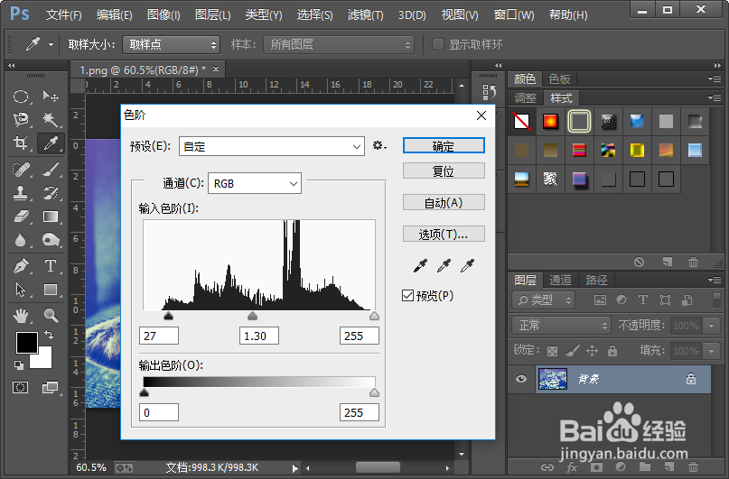Image resolution: width=729 pixels, height=479 pixels.
Task: Open the layer filter 类型 dropdown
Action: (544, 300)
